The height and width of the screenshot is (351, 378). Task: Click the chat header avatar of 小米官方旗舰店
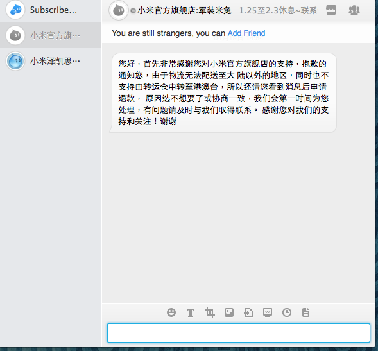click(x=118, y=10)
